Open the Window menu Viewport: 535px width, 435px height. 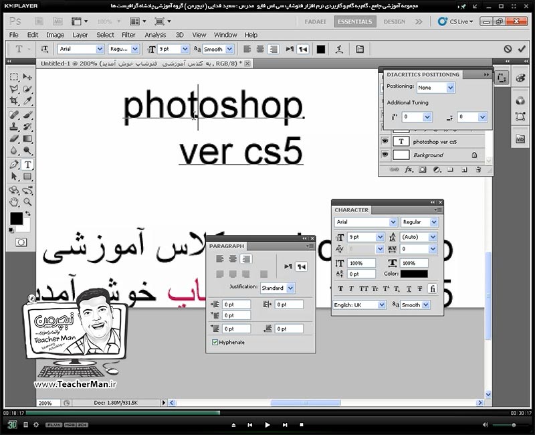coord(225,35)
